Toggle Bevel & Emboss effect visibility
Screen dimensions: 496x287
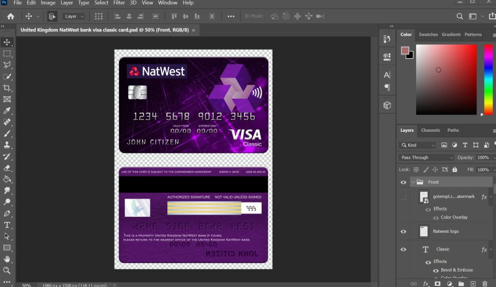436,270
